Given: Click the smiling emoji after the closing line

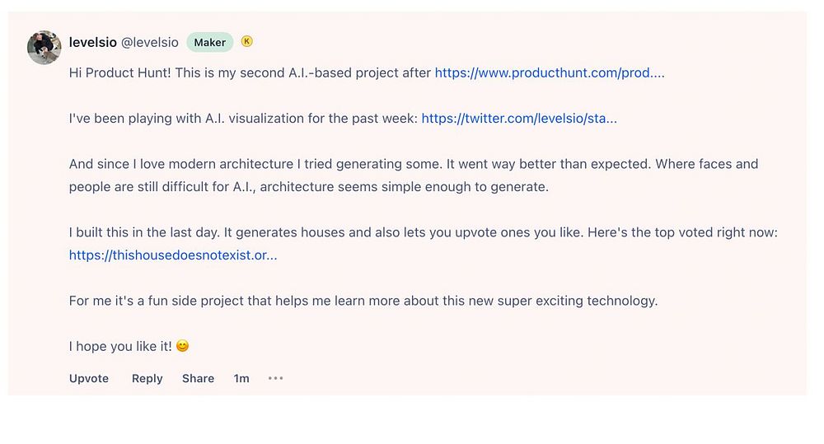Looking at the screenshot, I should [x=183, y=346].
